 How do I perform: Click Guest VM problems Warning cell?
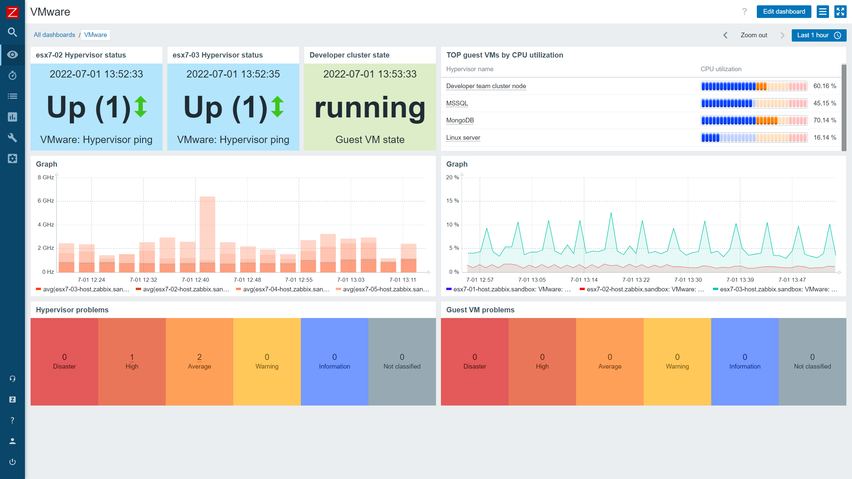pos(677,362)
